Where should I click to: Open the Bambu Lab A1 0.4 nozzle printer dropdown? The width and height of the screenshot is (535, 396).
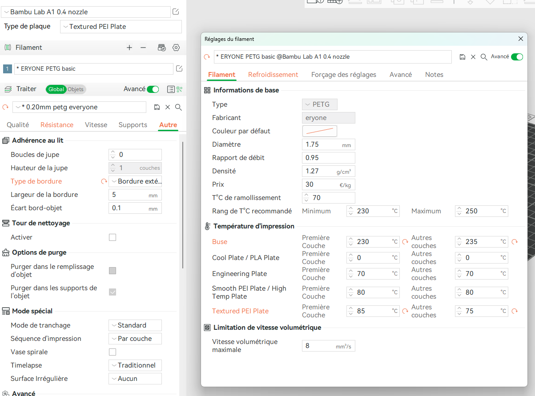[x=87, y=12]
